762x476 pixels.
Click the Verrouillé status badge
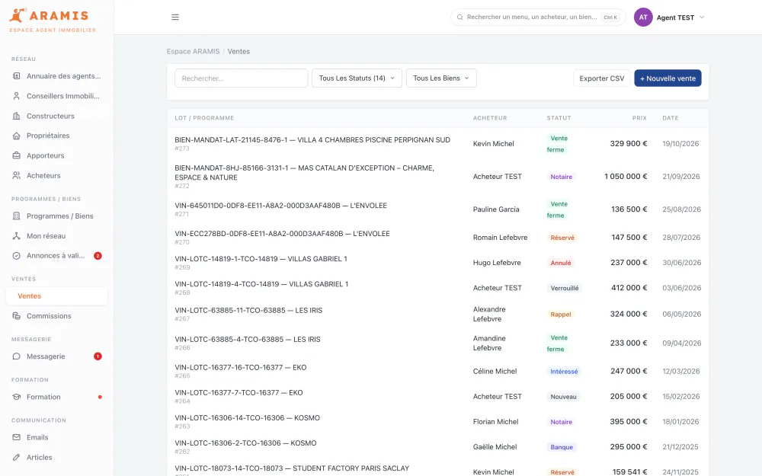(x=565, y=288)
